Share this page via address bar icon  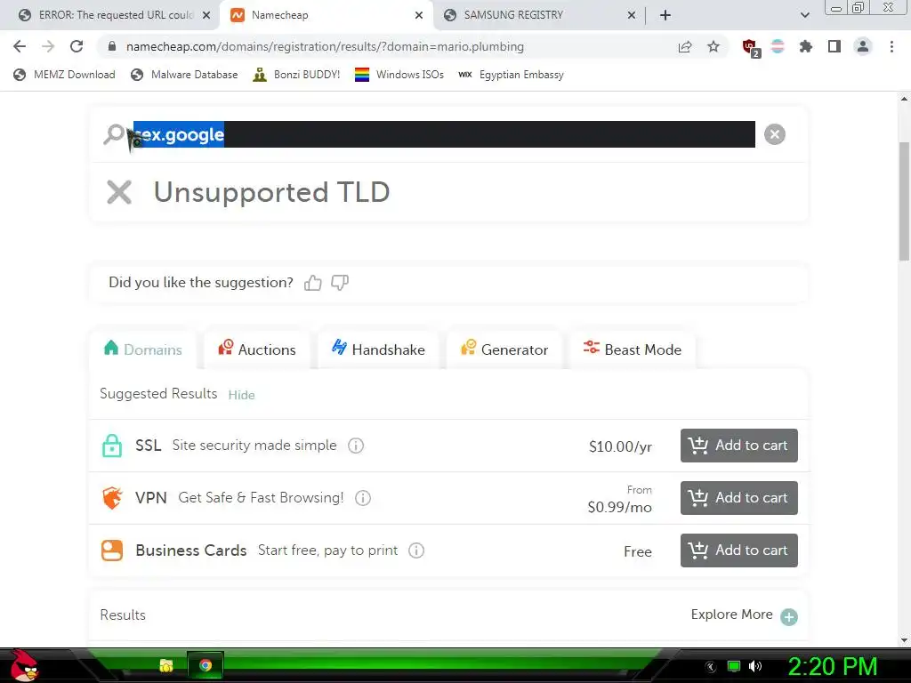(685, 46)
